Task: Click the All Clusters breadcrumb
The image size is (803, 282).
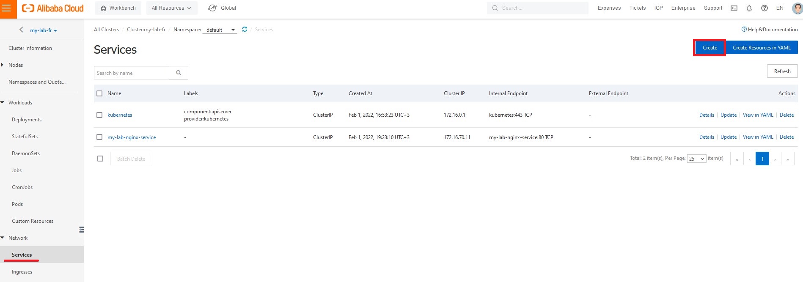Action: (106, 30)
